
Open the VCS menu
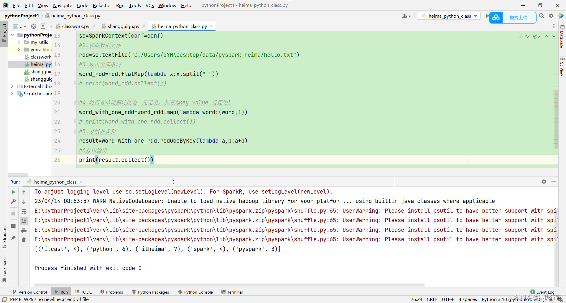(150, 5)
